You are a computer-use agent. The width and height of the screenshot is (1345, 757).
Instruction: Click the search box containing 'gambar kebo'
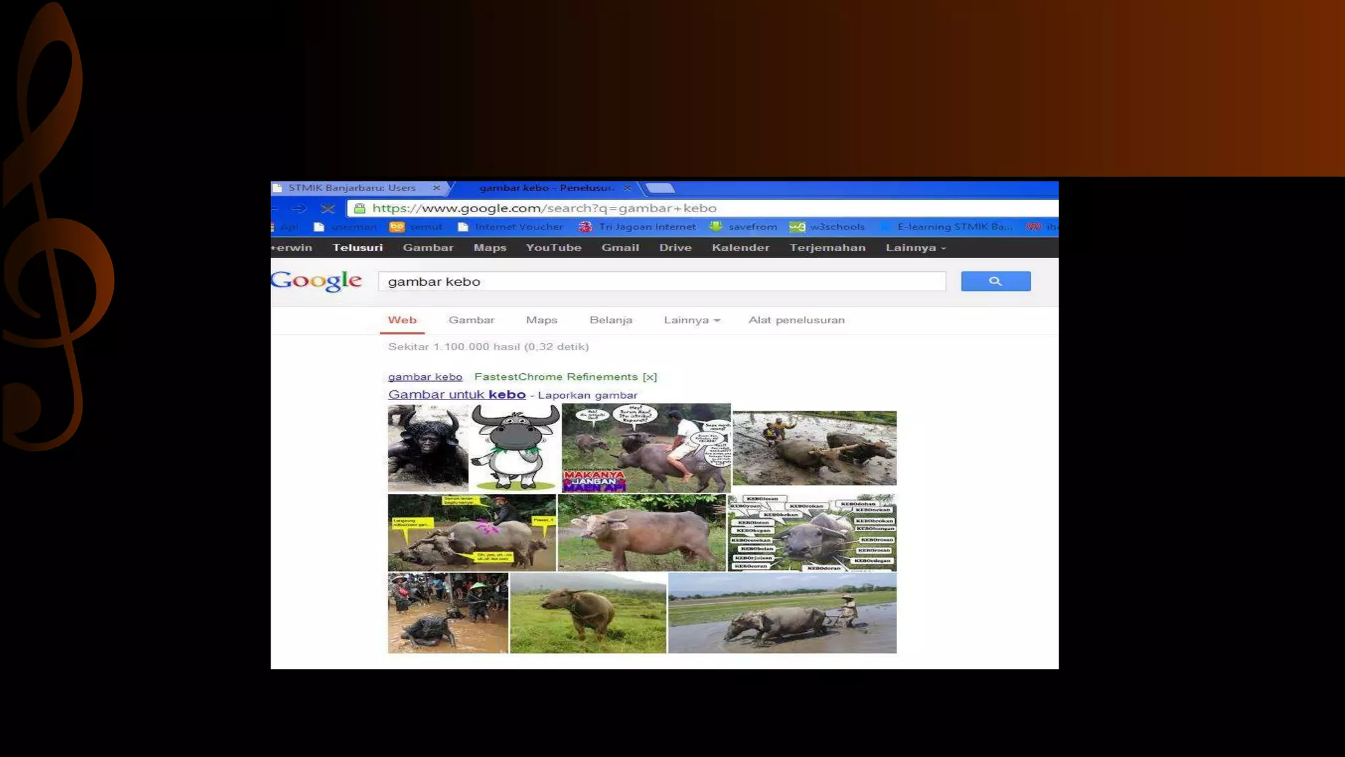[661, 281]
